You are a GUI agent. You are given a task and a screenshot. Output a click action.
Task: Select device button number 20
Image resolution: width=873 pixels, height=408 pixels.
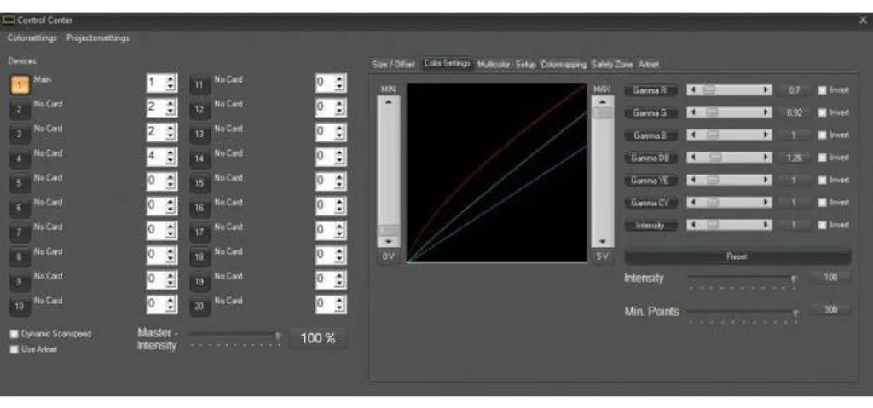point(199,306)
